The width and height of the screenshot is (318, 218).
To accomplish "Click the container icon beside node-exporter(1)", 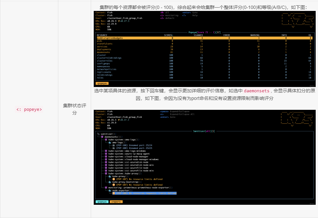I will [110, 191].
